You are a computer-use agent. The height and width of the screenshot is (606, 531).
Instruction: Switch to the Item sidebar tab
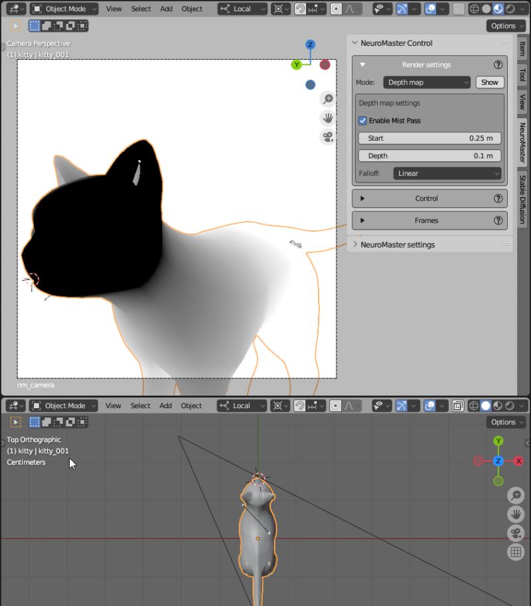click(x=522, y=48)
